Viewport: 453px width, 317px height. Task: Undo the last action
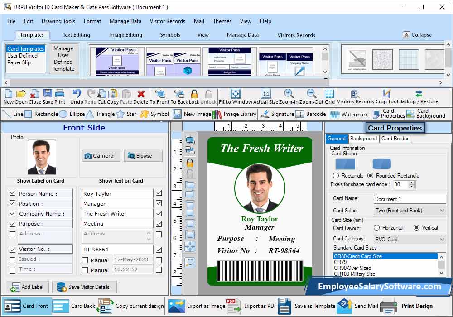point(77,94)
